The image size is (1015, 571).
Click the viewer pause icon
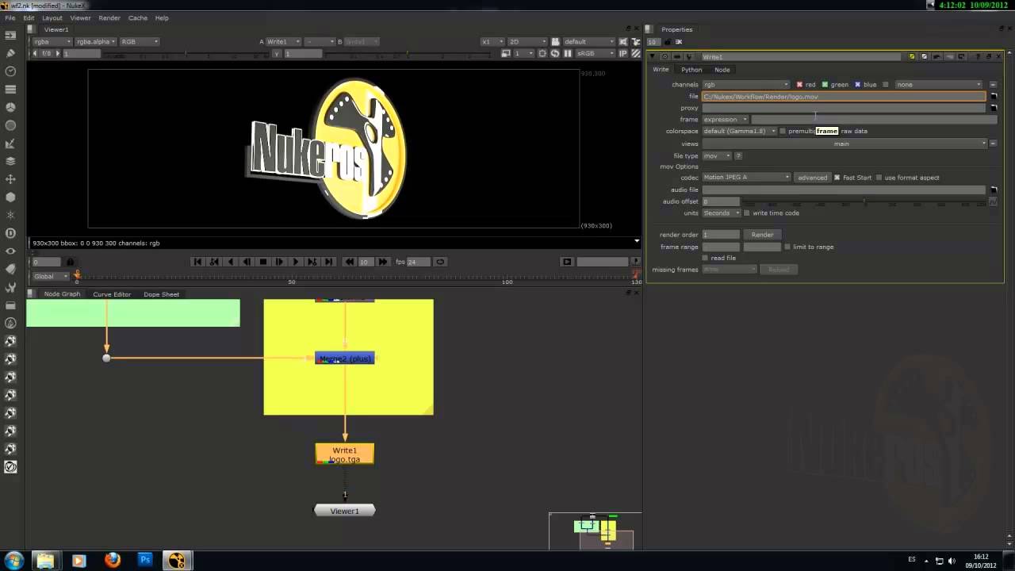pos(568,53)
